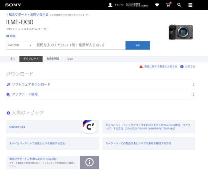The image size is (208, 174).
Task: Focus the question search input field
Action: 79,45
